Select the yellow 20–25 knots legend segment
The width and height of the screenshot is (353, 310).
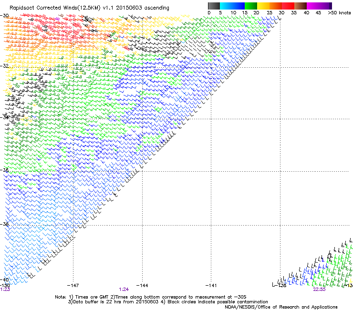(263, 6)
